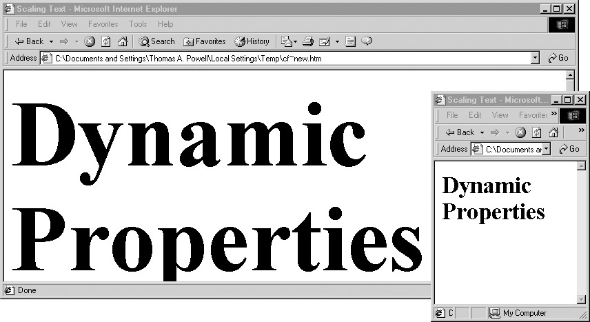Screen dimensions: 590x322
Task: Click Discuss icon in large toolbar
Action: click(367, 41)
